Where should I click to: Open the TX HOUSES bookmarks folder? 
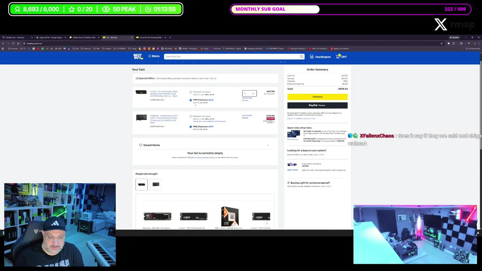[x=120, y=49]
